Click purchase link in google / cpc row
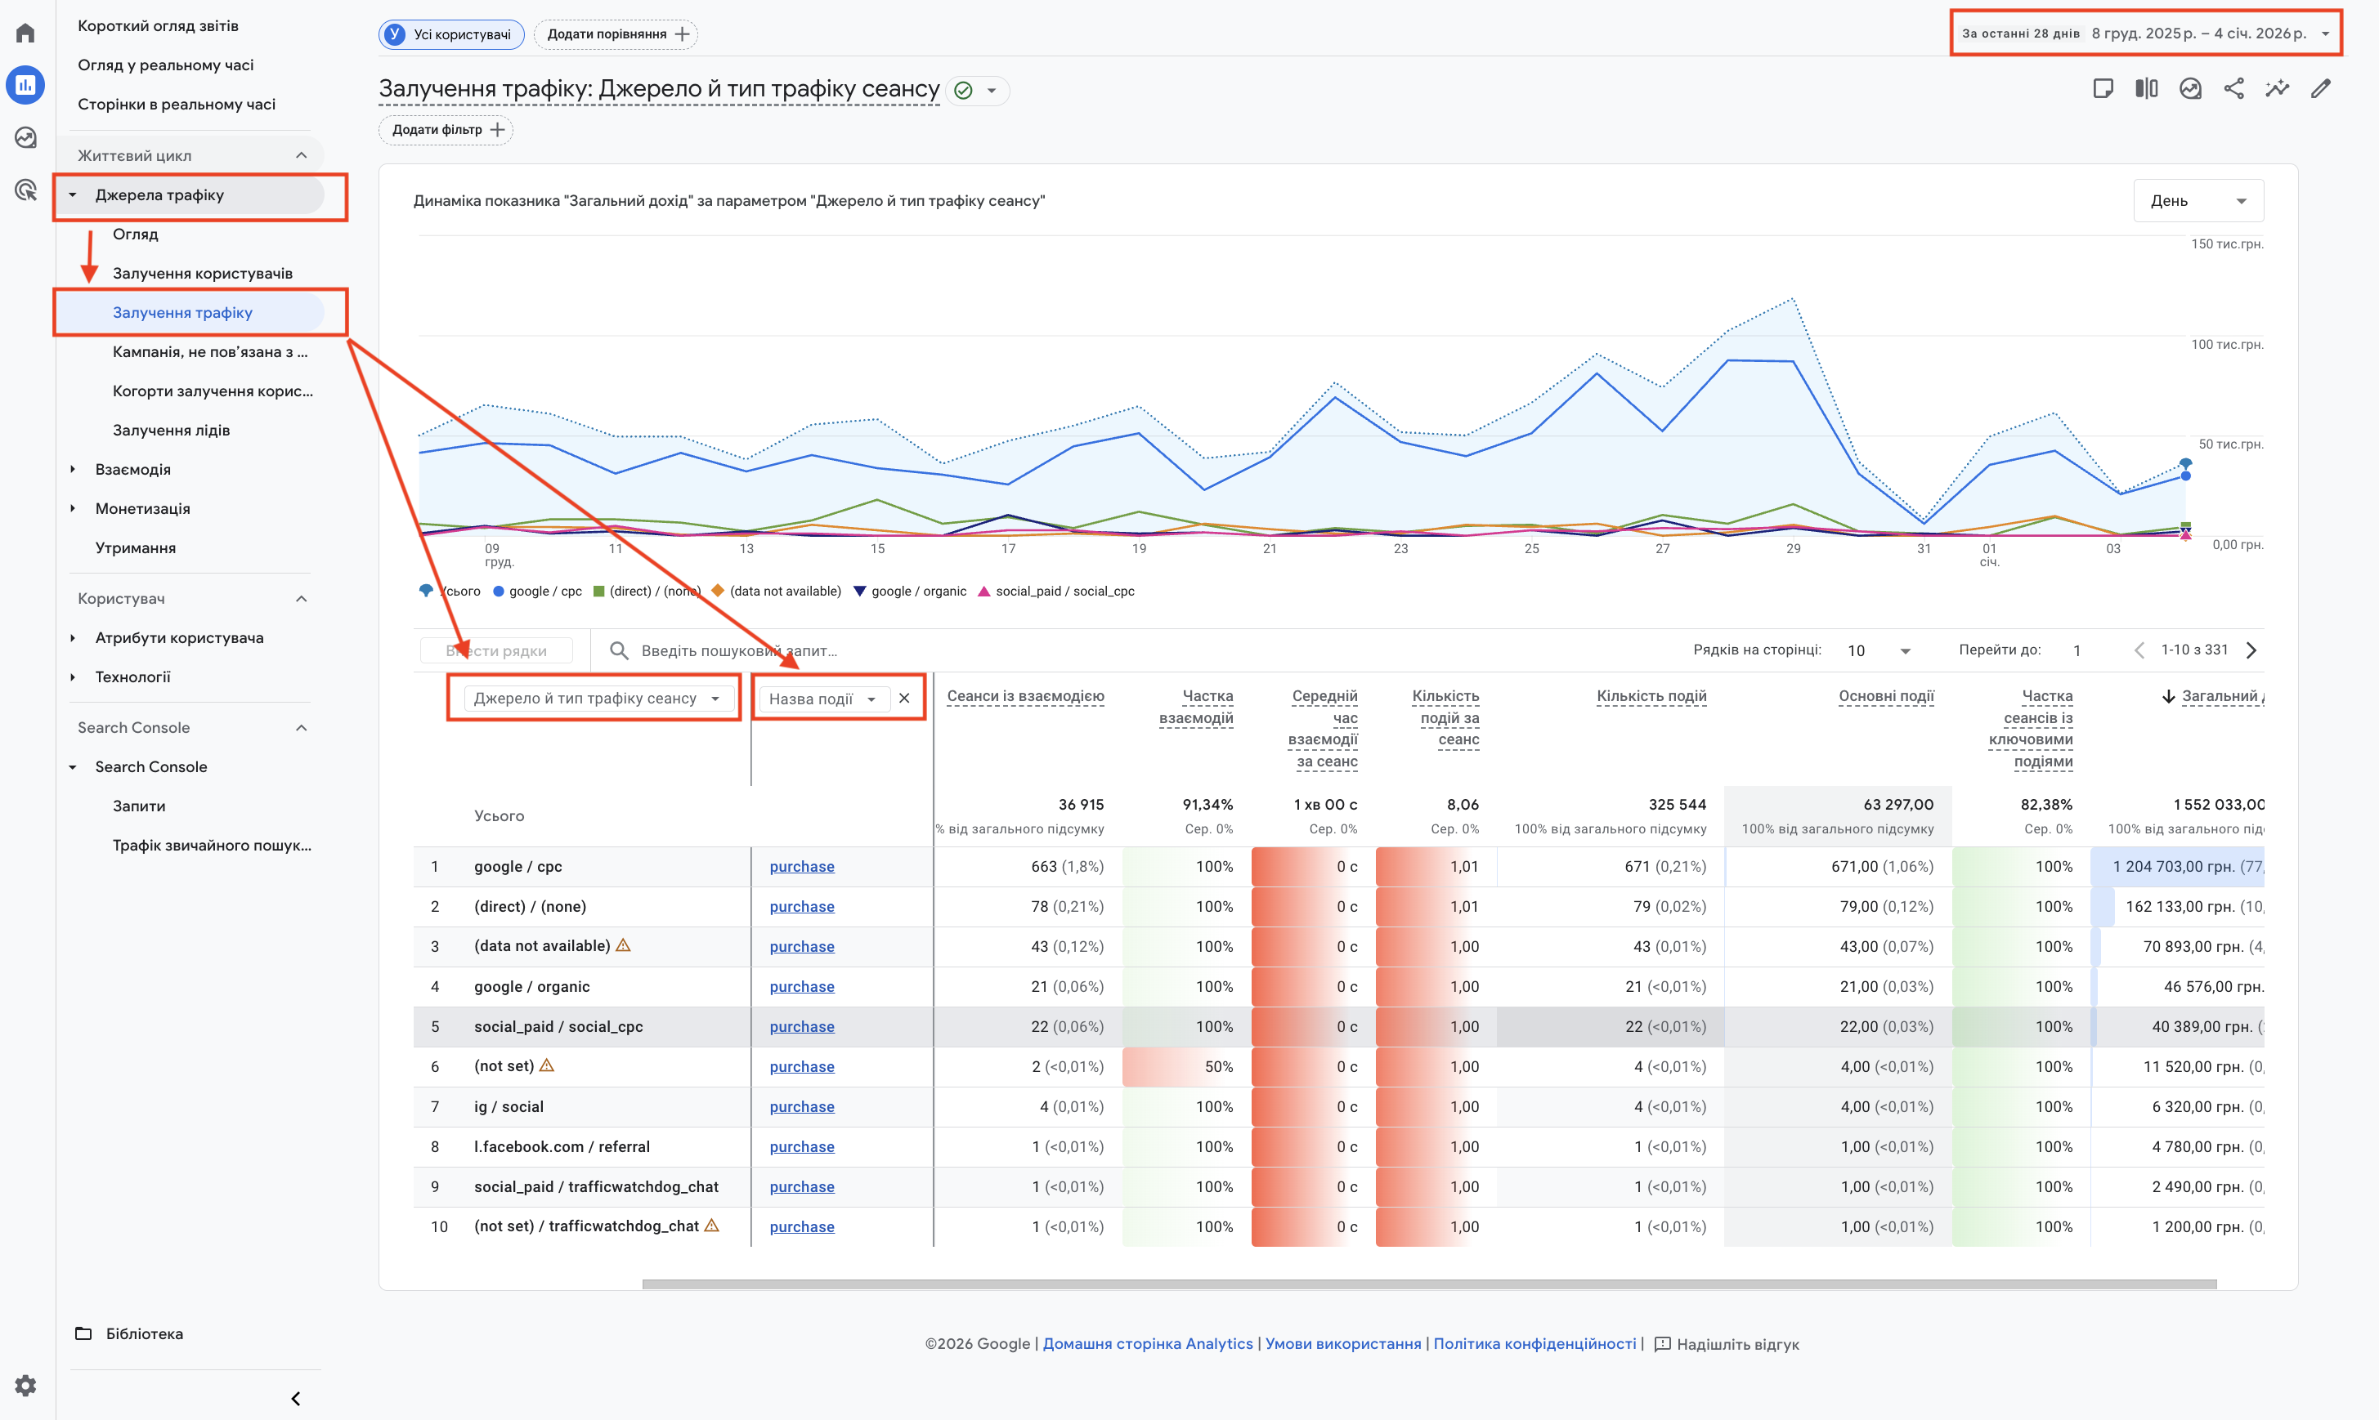The width and height of the screenshot is (2379, 1420). click(801, 867)
